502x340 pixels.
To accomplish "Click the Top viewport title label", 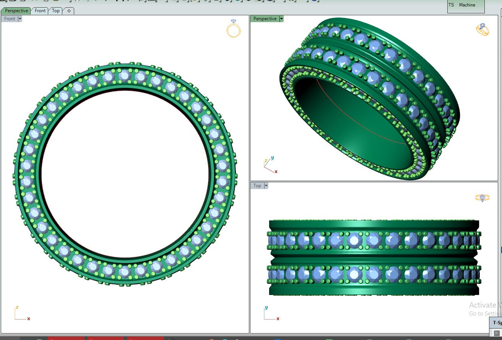I will coord(257,186).
